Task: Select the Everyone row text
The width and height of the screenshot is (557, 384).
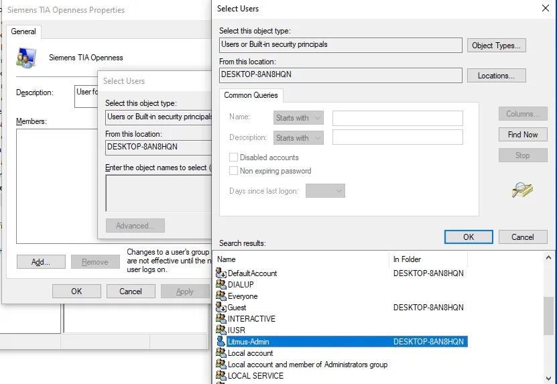Action: click(x=243, y=296)
